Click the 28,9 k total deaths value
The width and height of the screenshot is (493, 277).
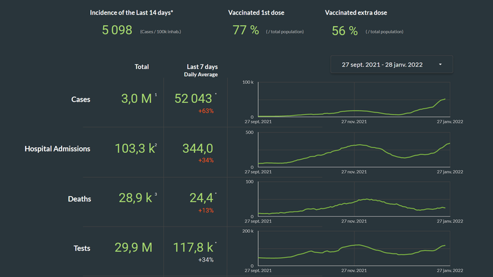(x=135, y=198)
